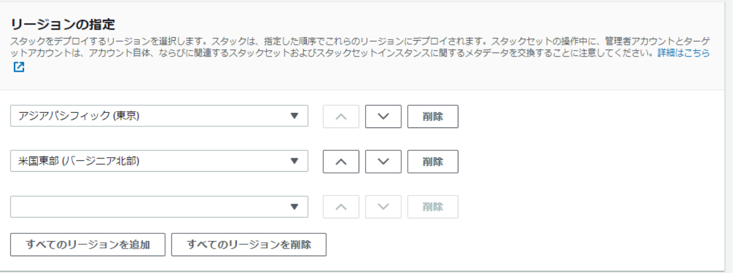Expand the 米国東部 (バージニア北部) region dropdown
Screen dimensions: 736x273
159,161
